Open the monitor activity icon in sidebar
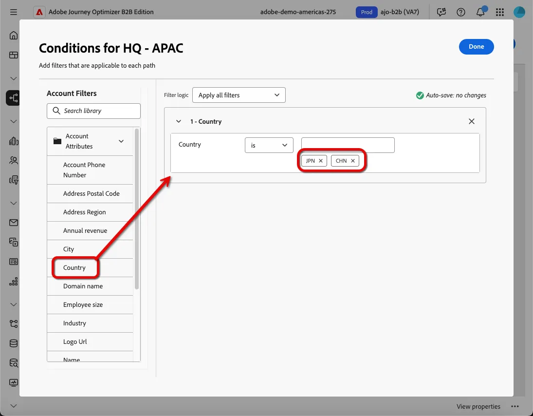 coord(14,383)
